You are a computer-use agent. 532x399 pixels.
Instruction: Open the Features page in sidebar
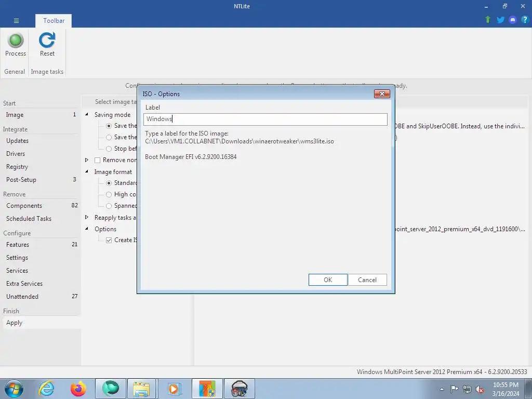tap(41, 245)
